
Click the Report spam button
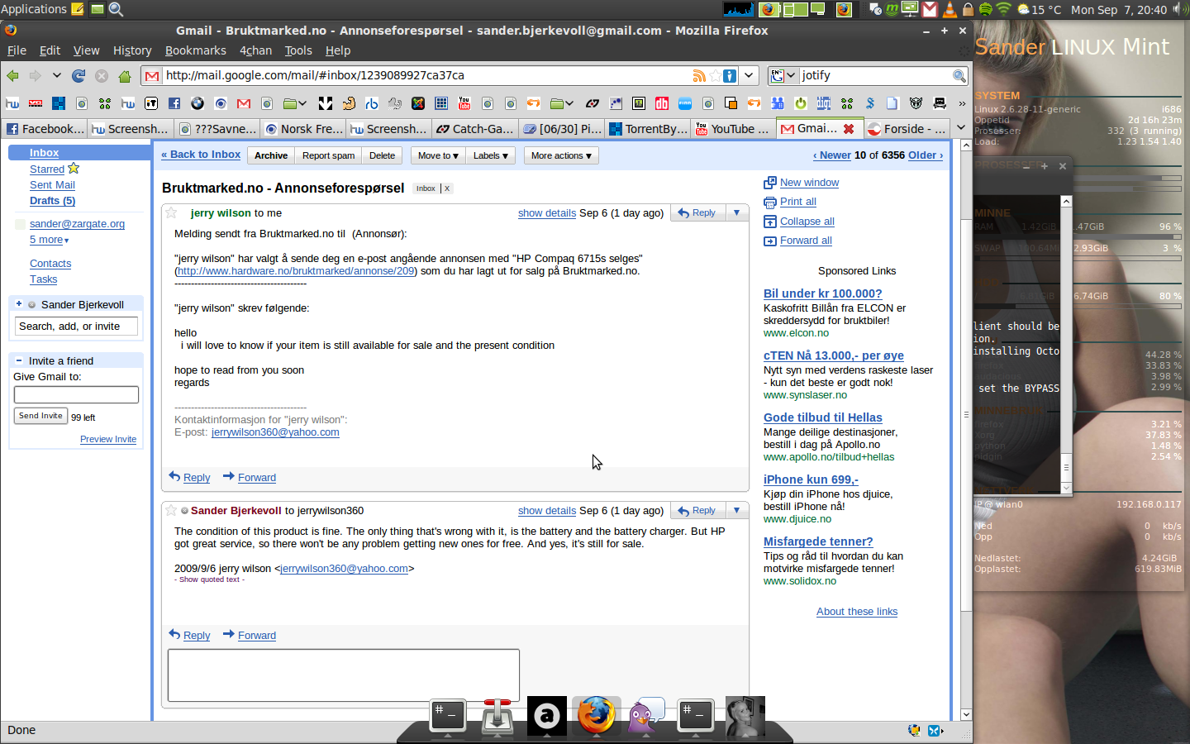(x=328, y=155)
